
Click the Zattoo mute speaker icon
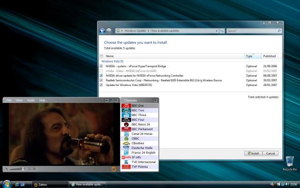[x=7, y=169]
